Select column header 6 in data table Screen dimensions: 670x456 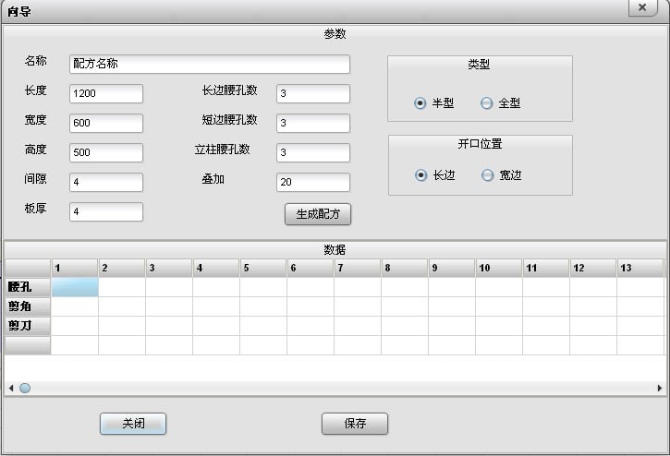[311, 268]
